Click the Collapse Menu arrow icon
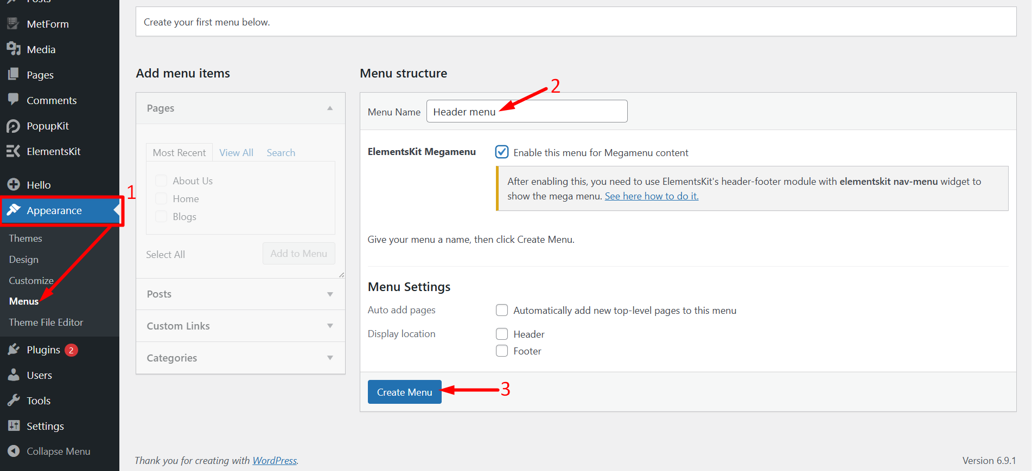 (x=14, y=451)
